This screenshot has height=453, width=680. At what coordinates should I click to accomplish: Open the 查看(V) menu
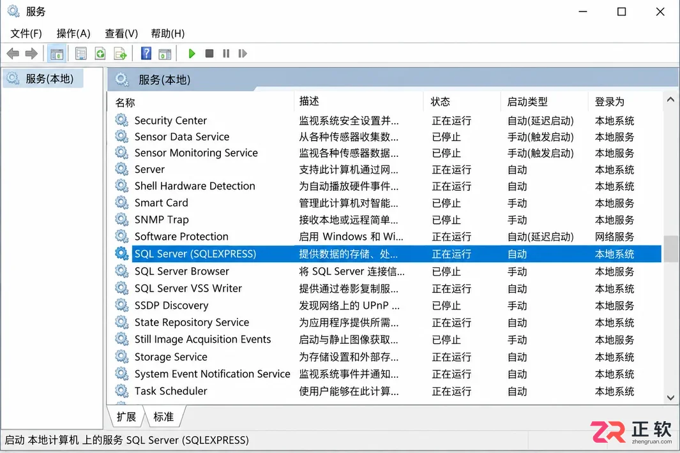[x=121, y=33]
